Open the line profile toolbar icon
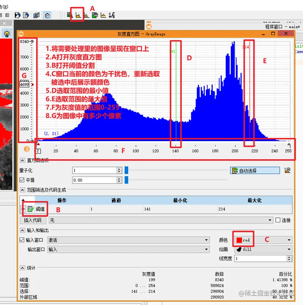The width and height of the screenshot is (303, 305). click(x=103, y=15)
